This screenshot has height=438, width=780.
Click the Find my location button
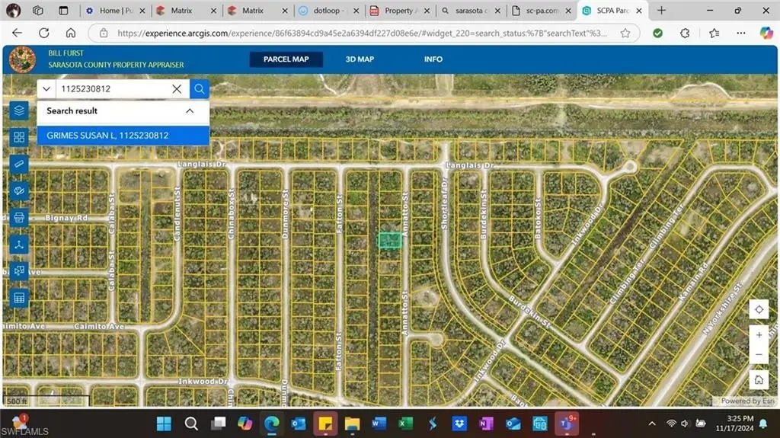759,309
